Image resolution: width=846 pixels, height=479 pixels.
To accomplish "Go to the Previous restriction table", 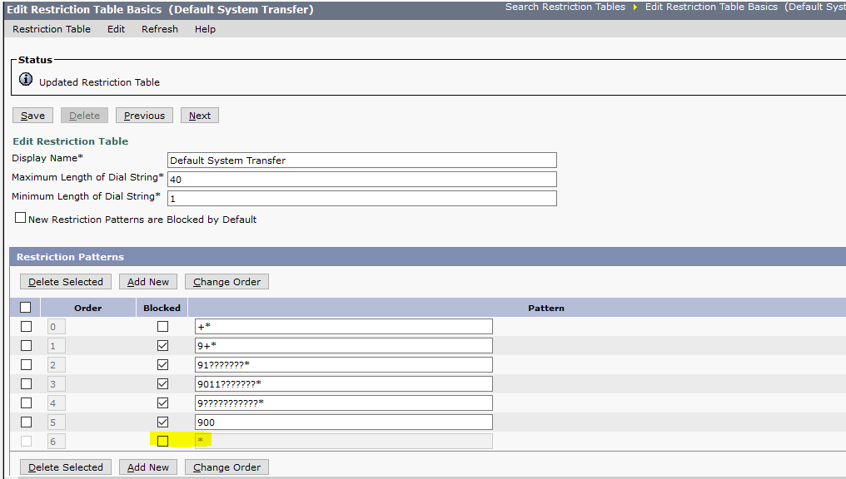I will [144, 116].
